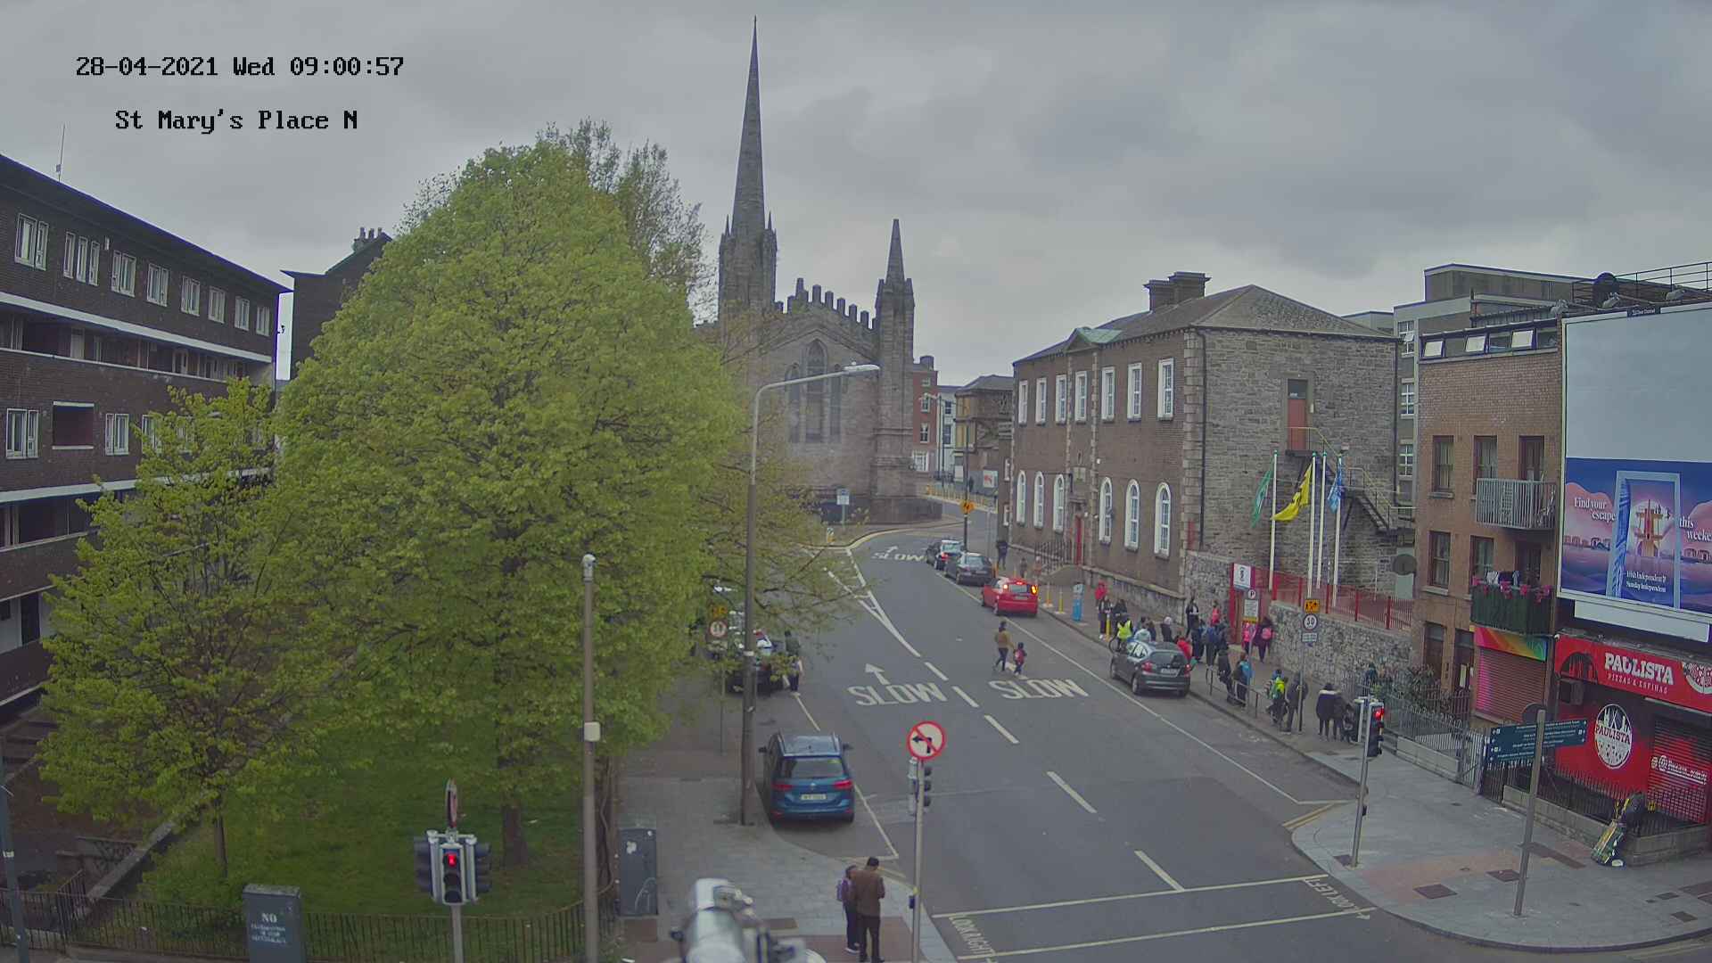Click the two pedestrians crossing the road
The width and height of the screenshot is (1712, 963).
[x=1009, y=649]
